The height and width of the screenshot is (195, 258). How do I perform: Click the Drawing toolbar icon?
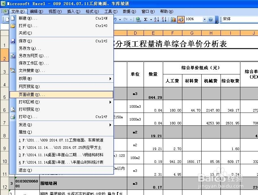[180, 20]
